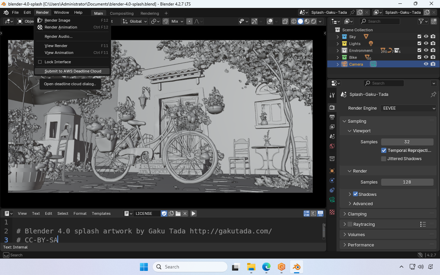
Task: Exclude the Bike collection from view layer
Action: (419, 57)
